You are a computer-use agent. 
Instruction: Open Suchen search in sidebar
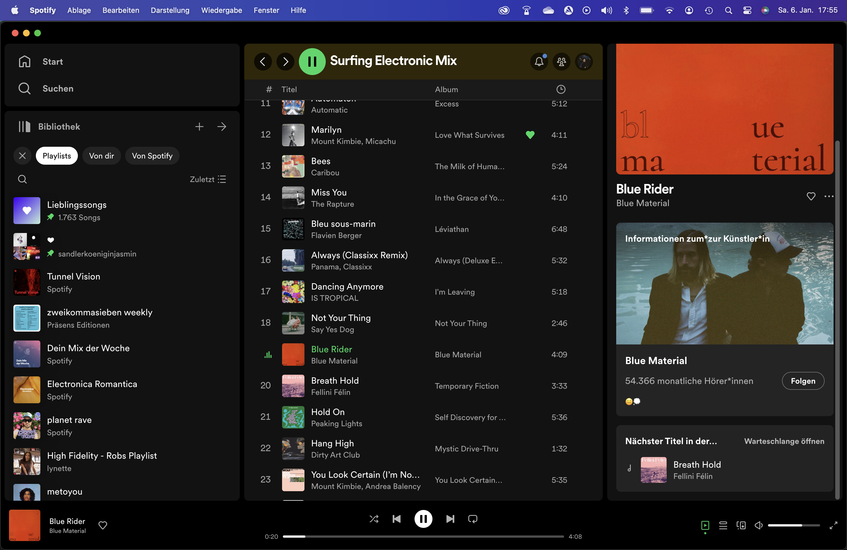(46, 88)
